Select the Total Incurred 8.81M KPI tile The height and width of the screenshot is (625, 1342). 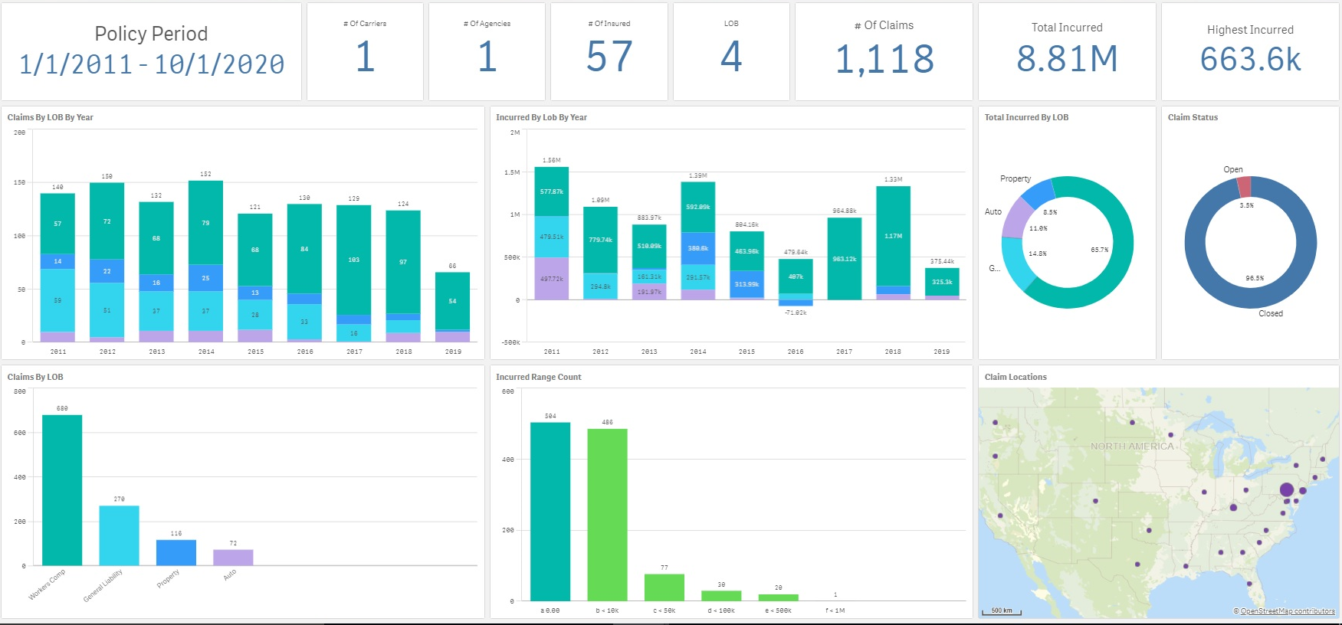click(x=1067, y=52)
